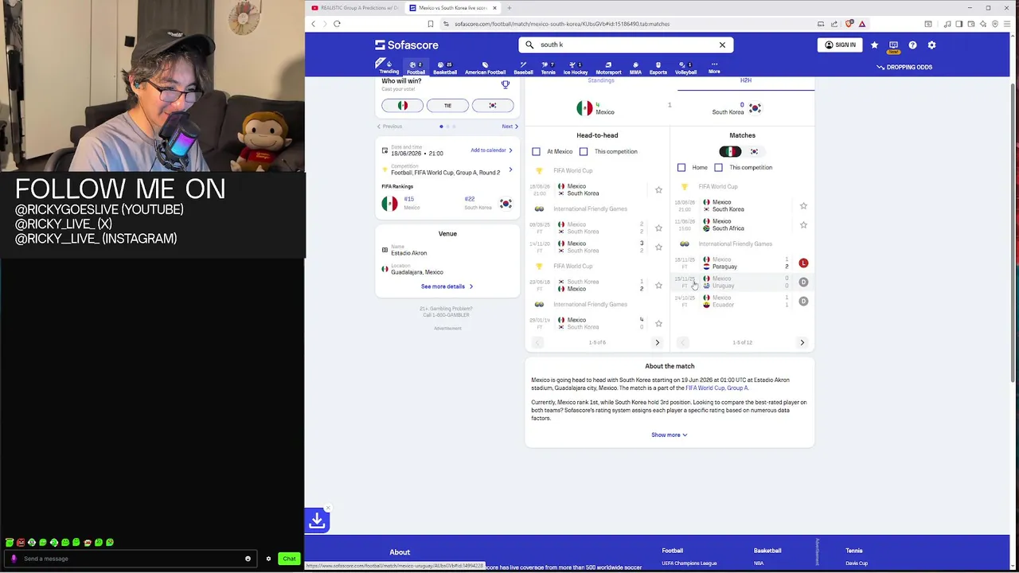This screenshot has width=1019, height=573.
Task: Go to next page of Matches list
Action: (802, 343)
